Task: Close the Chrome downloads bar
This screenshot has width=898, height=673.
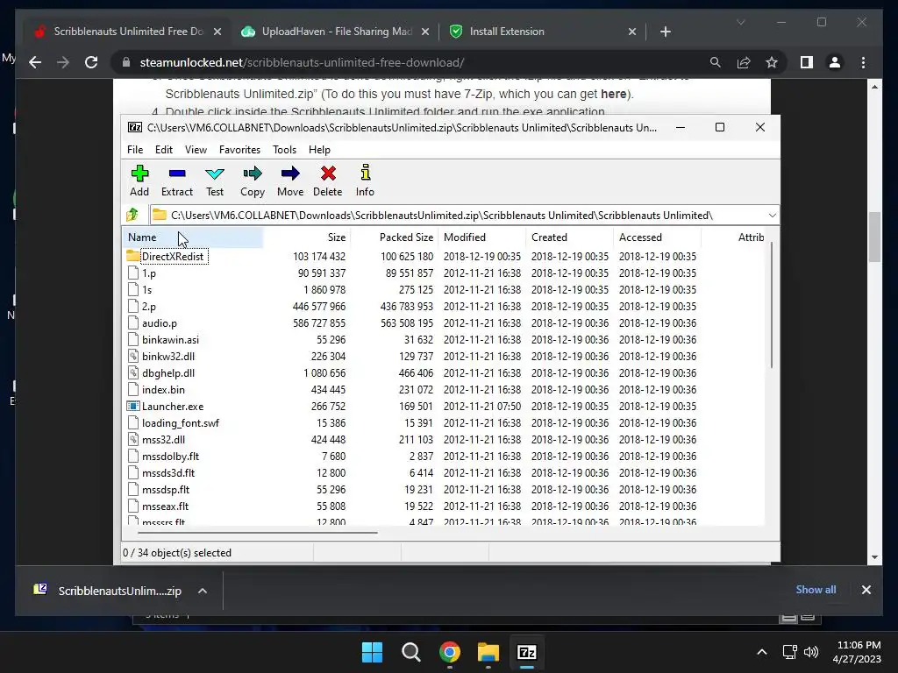Action: click(x=866, y=590)
